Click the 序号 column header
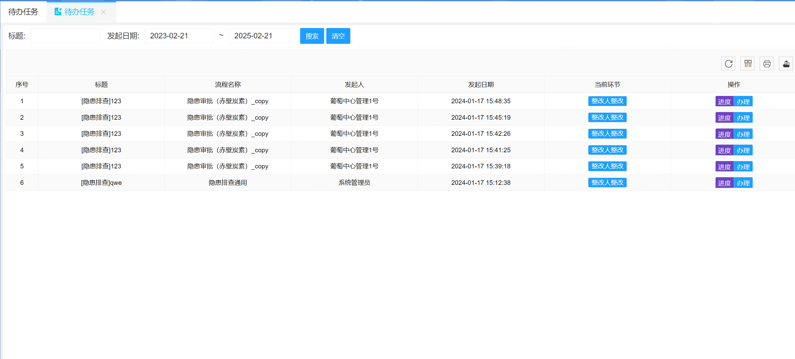The height and width of the screenshot is (359, 795). (22, 85)
